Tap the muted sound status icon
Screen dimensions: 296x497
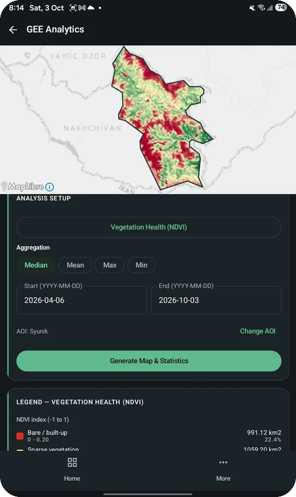click(x=252, y=8)
